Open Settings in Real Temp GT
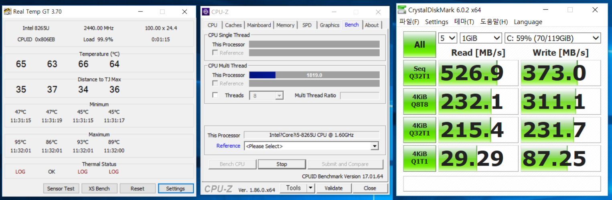Viewport: 612px width, 200px height. point(176,188)
